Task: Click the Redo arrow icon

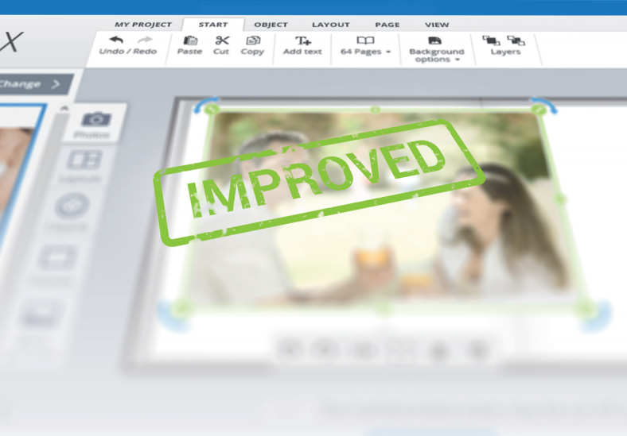Action: 145,40
